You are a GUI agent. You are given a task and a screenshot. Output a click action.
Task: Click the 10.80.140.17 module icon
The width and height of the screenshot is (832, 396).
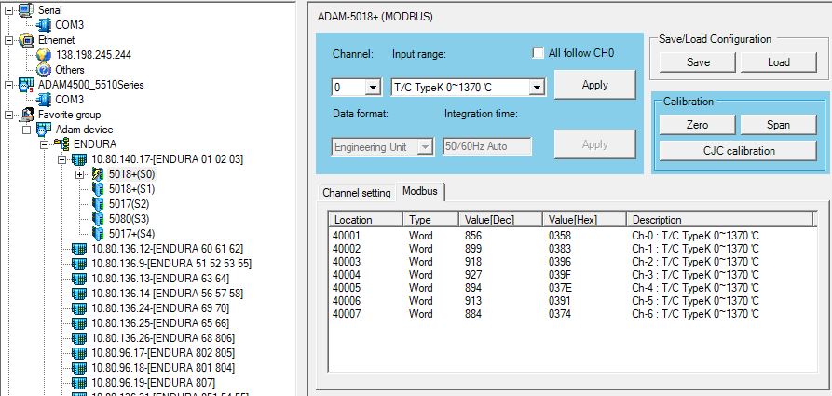tap(79, 159)
